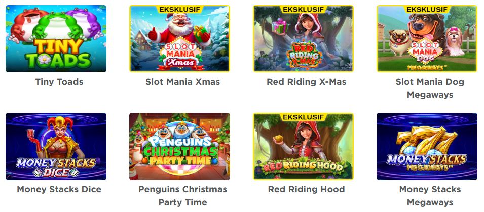The image size is (484, 212).
Task: Click the Red Riding X-Mas title link
Action: tap(307, 82)
